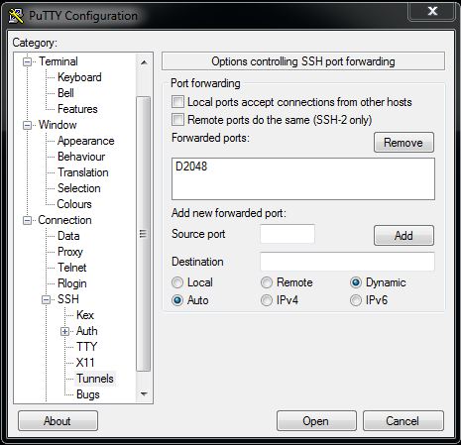461x445 pixels.
Task: Collapse the Terminal tree node
Action: click(x=28, y=61)
